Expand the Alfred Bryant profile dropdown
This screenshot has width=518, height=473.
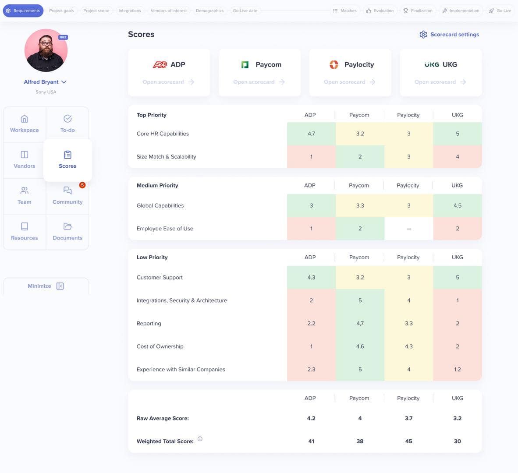[64, 81]
